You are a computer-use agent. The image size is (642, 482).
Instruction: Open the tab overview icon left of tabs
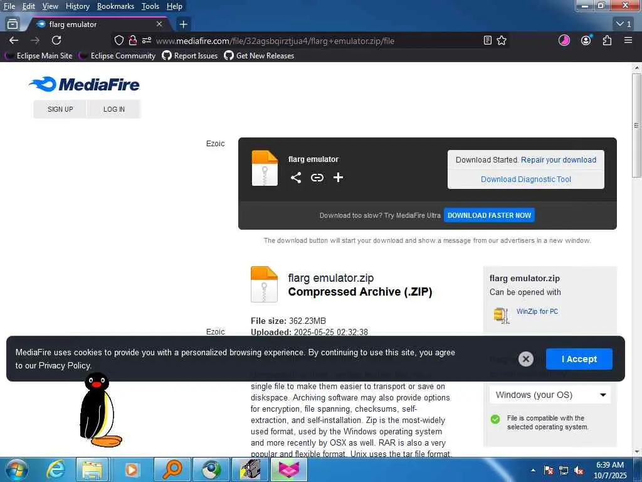(13, 24)
